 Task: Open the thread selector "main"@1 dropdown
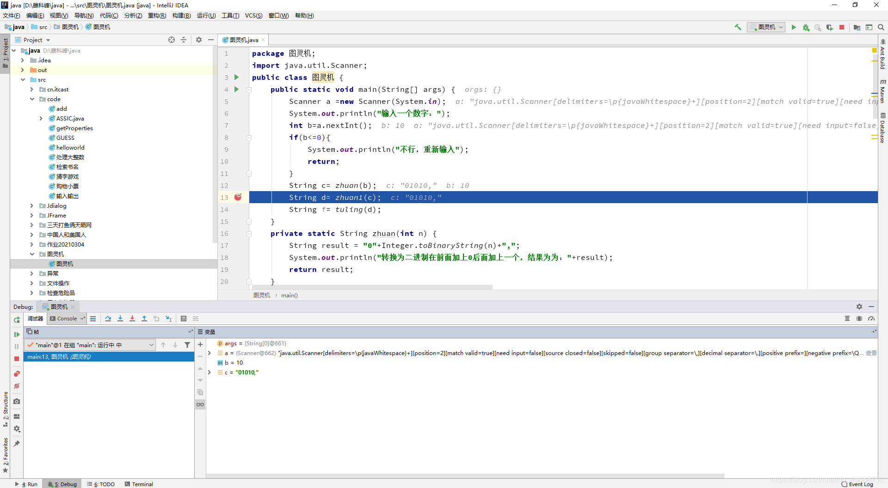90,345
